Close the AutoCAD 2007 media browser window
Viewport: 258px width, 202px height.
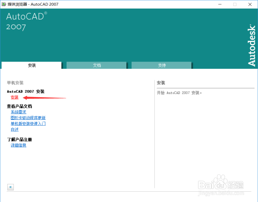pyautogui.click(x=250, y=4)
